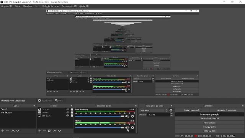
Task: Move the scene down in the Cenas panel
Action: coord(18,131)
